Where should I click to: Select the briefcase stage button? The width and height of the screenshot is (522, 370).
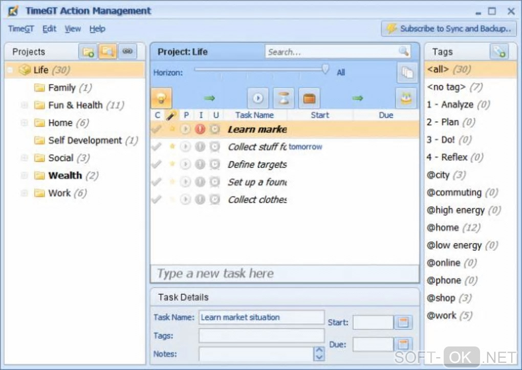click(309, 98)
